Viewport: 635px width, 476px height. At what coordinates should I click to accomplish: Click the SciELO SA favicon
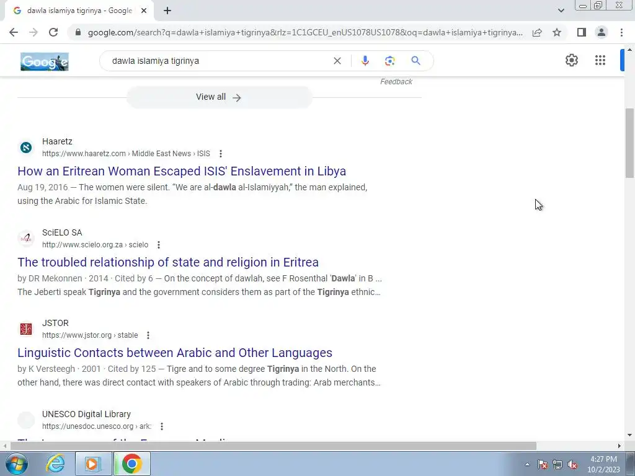pos(26,239)
